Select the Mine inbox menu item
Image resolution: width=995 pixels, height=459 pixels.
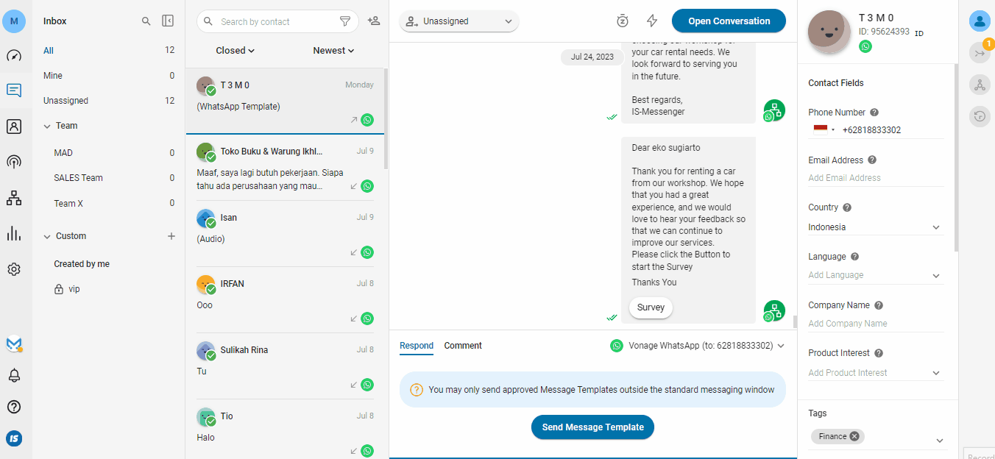[x=51, y=75]
